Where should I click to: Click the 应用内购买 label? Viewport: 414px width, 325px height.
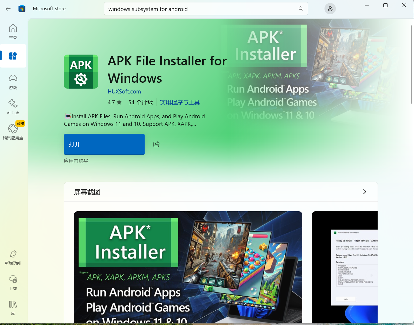[x=76, y=161]
